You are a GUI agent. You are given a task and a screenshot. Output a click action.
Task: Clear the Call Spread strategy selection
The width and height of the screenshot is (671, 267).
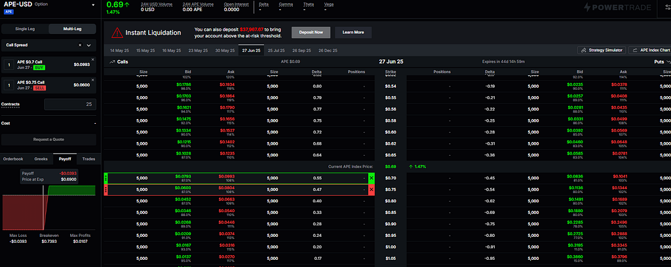[x=79, y=45]
